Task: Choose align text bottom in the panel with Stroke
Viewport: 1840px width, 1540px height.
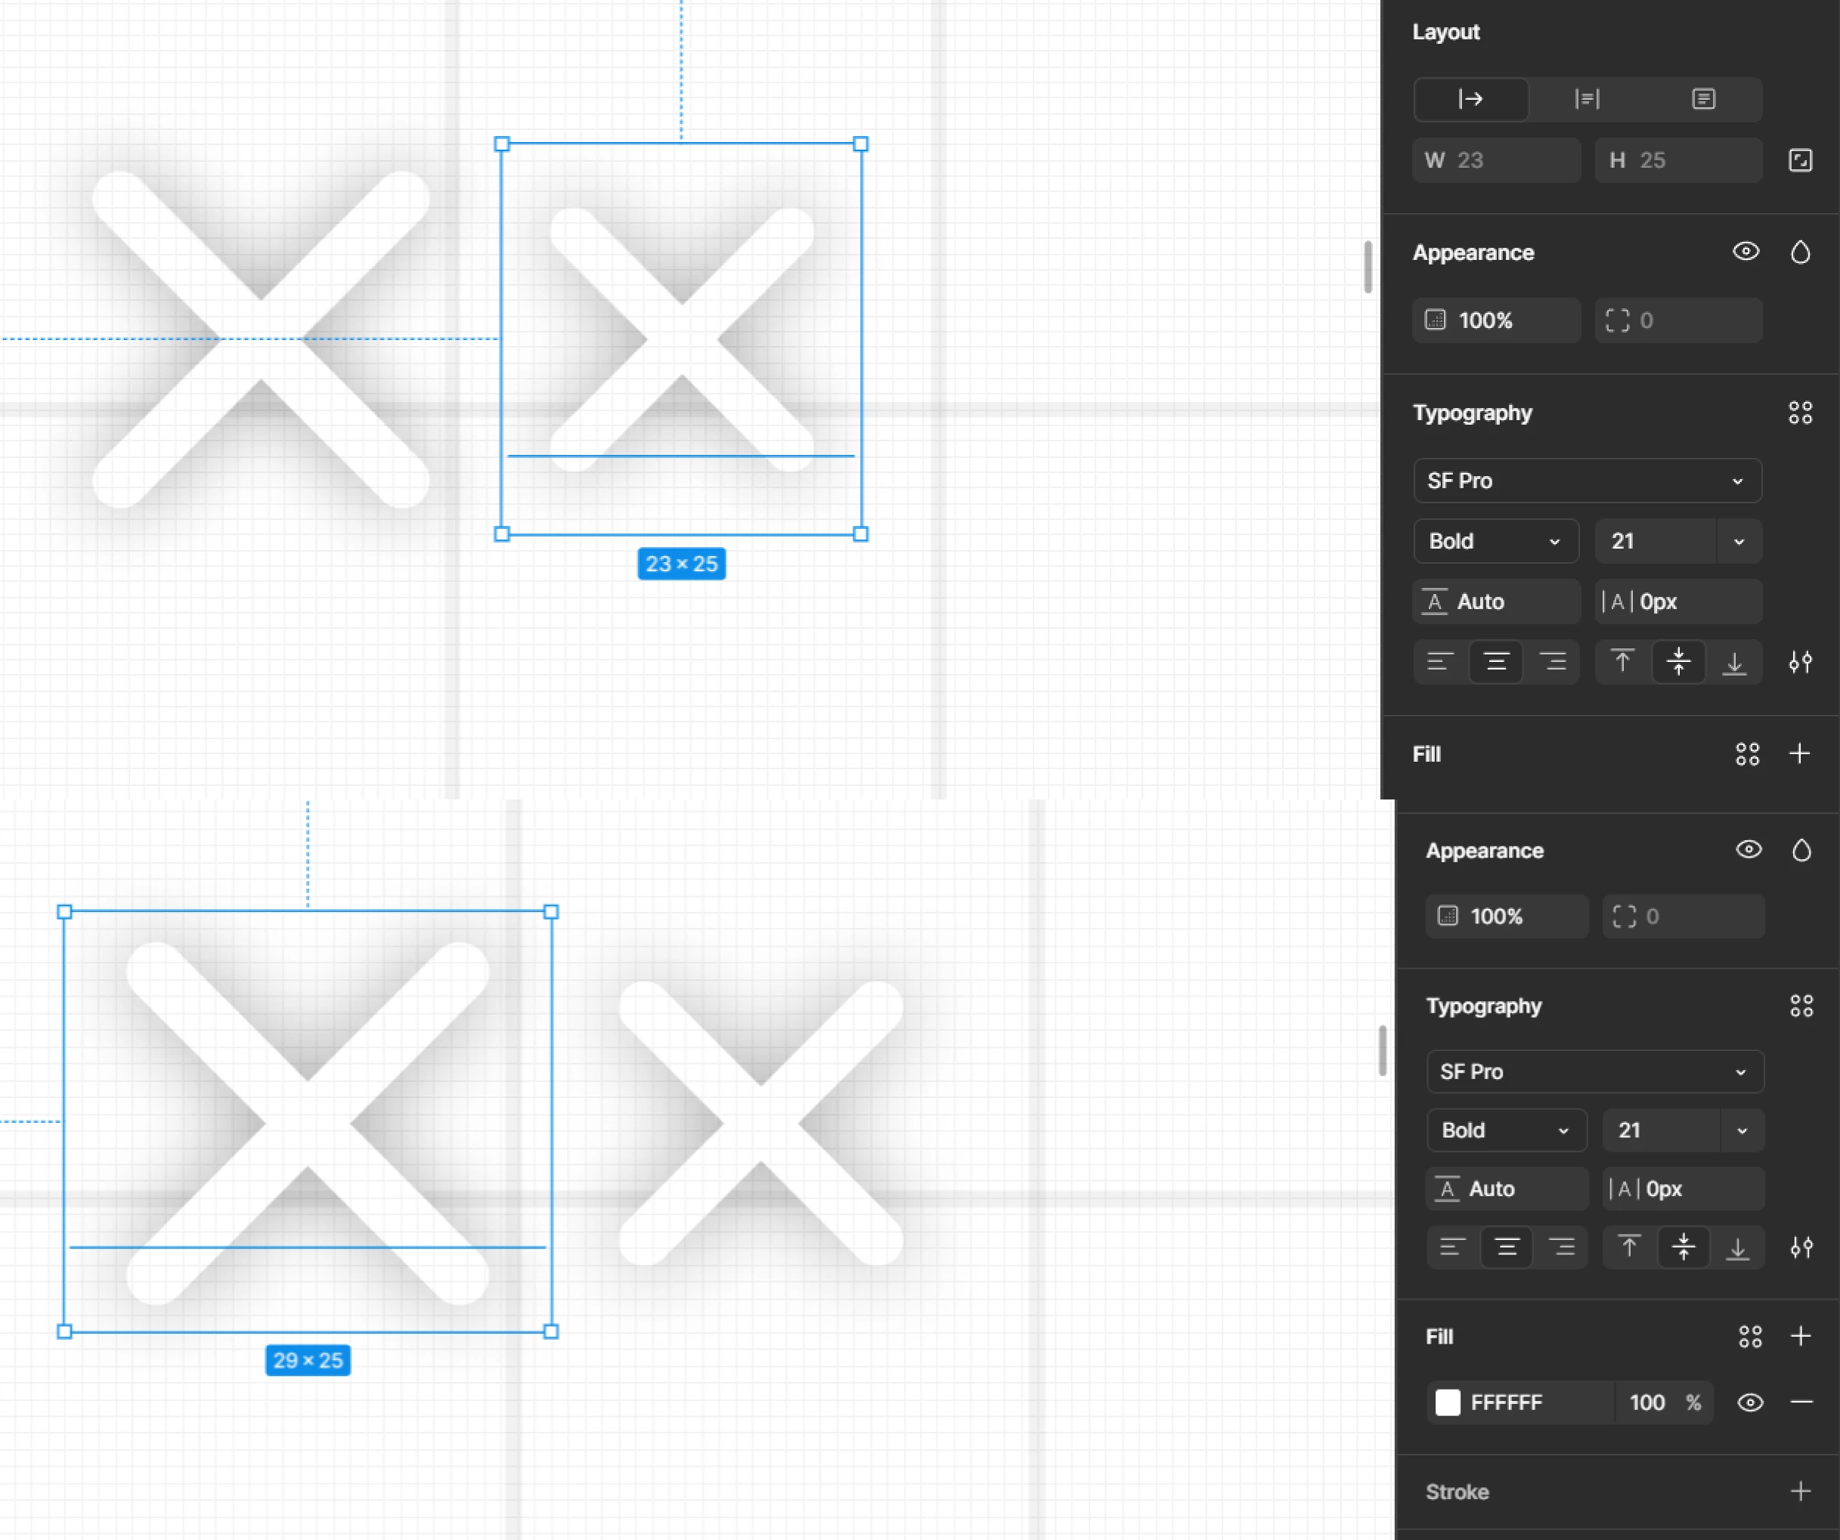Action: click(1736, 1248)
